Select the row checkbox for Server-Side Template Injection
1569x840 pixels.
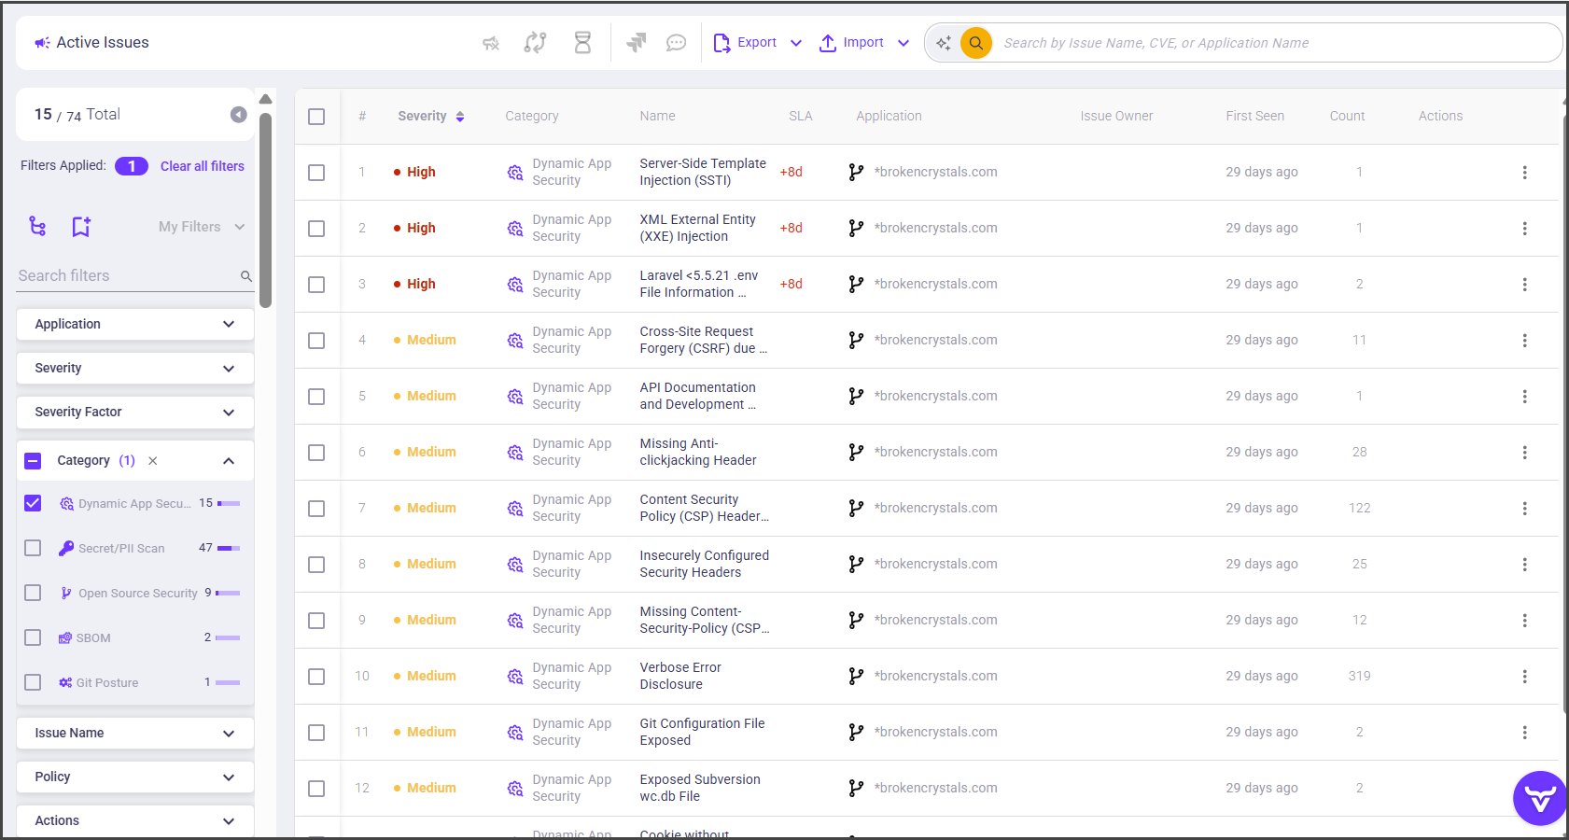(316, 173)
